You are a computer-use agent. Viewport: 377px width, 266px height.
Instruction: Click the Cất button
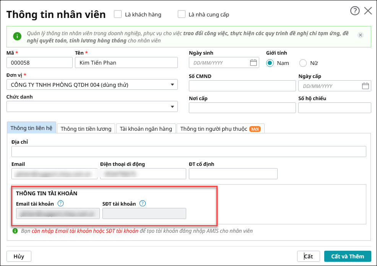[x=309, y=256]
